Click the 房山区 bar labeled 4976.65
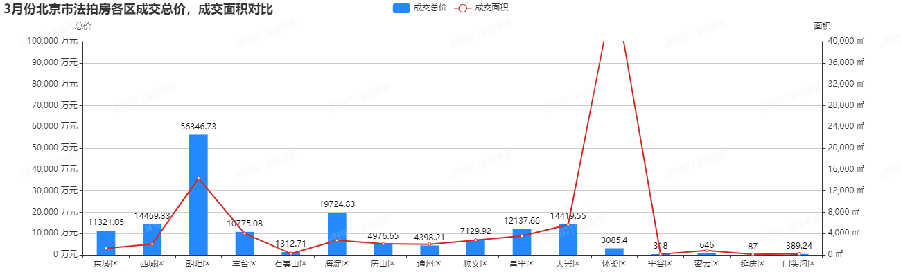The image size is (901, 277). pos(383,249)
